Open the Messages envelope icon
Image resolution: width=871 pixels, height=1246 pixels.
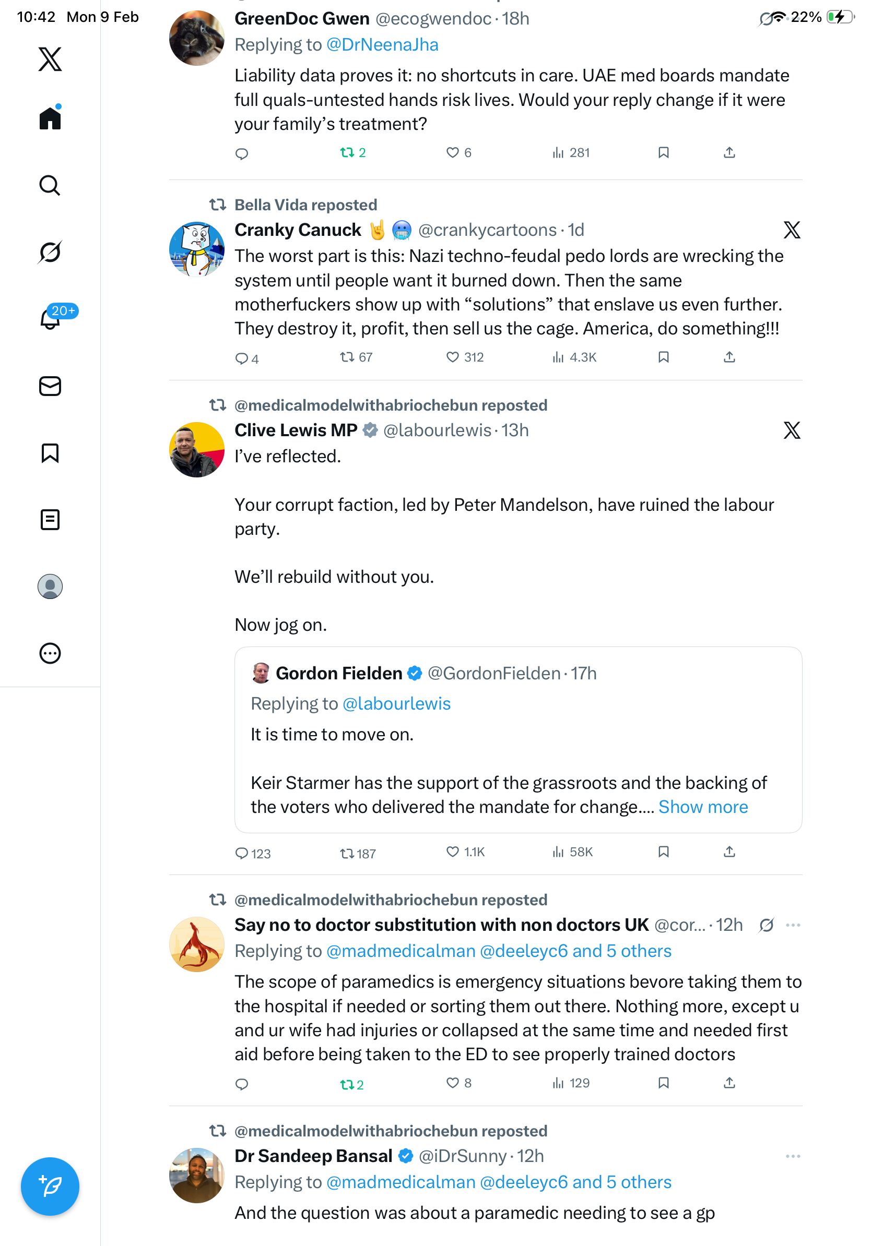click(50, 387)
